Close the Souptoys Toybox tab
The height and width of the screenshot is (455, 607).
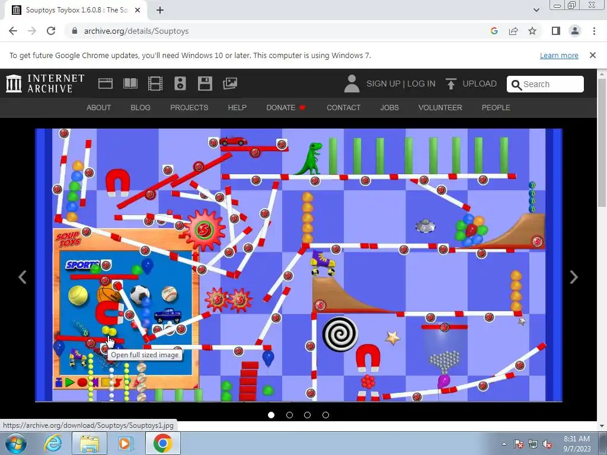[138, 11]
